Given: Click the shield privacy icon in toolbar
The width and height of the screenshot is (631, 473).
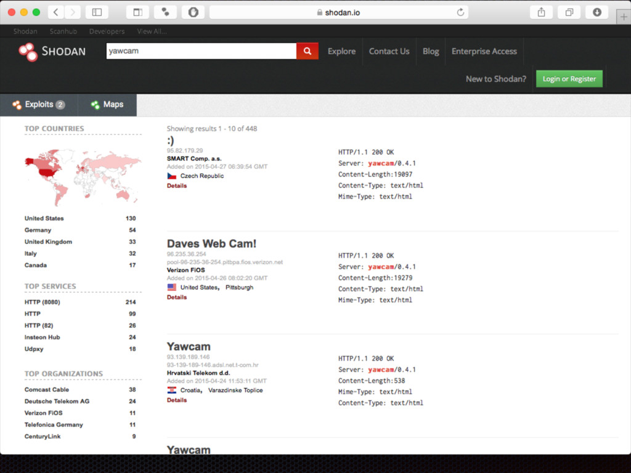Looking at the screenshot, I should (x=193, y=12).
